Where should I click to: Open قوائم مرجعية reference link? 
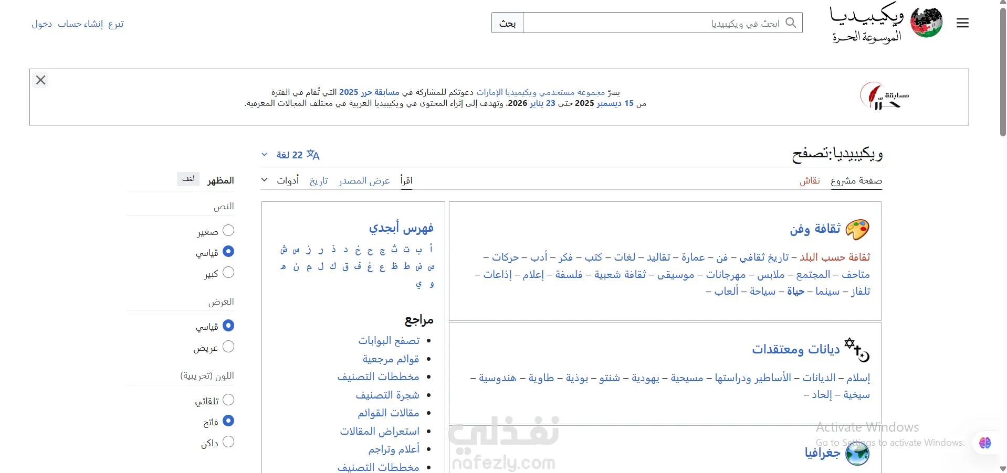(391, 359)
